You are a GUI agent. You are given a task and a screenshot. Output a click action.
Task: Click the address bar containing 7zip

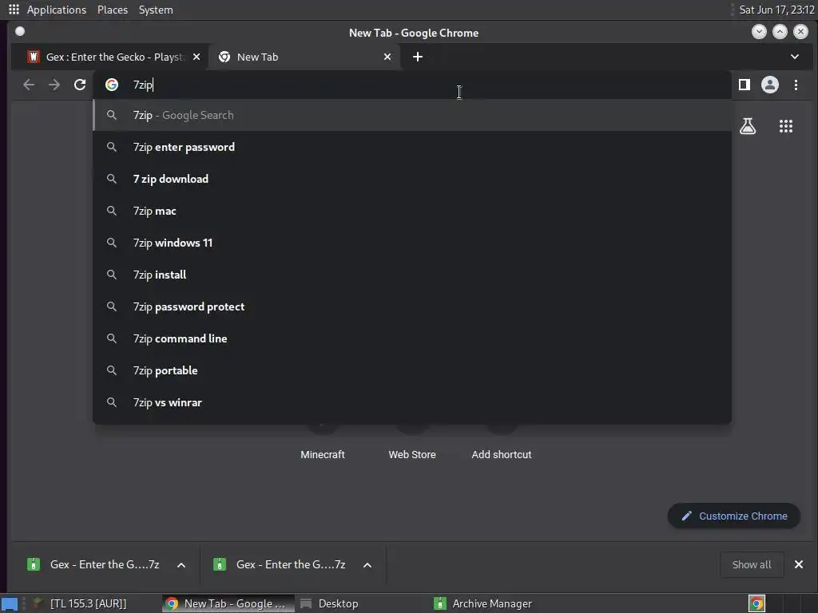[412, 85]
